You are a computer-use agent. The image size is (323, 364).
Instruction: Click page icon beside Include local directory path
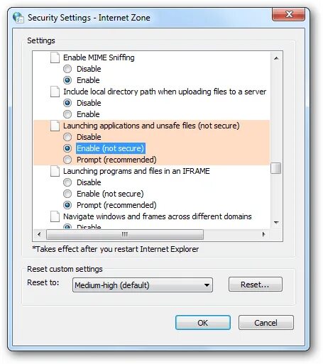(55, 92)
